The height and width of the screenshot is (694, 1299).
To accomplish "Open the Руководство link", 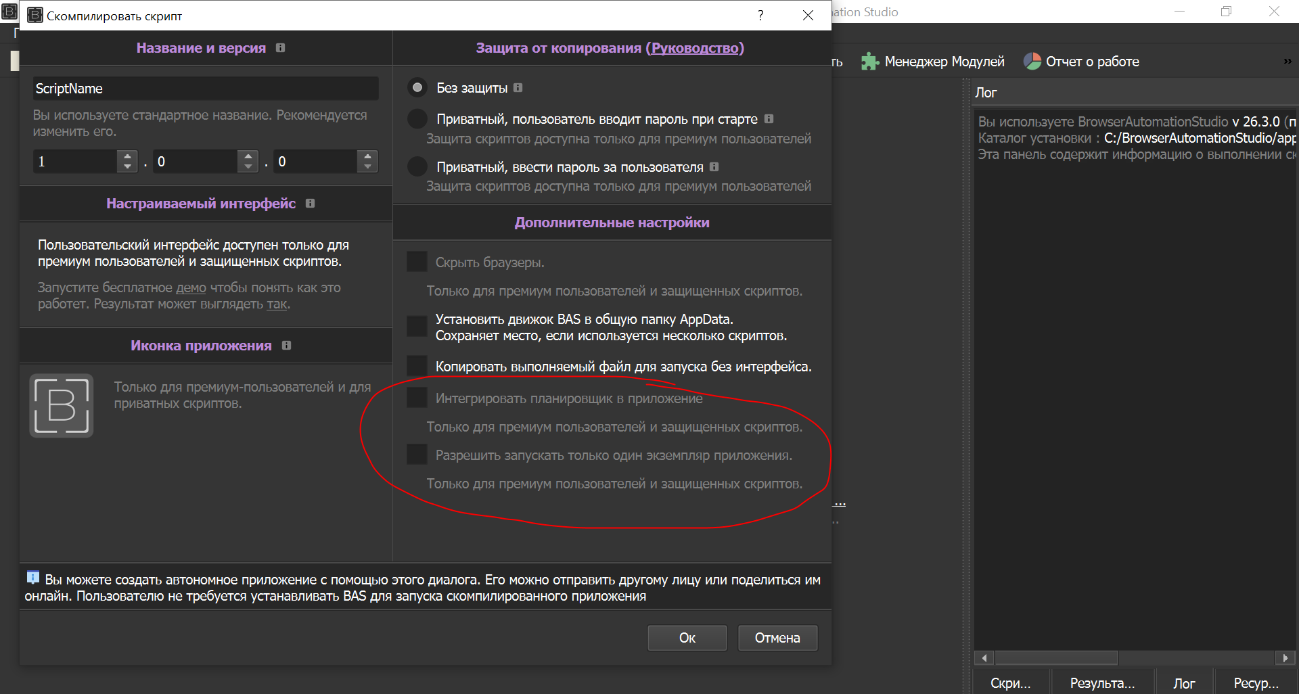I will [696, 47].
